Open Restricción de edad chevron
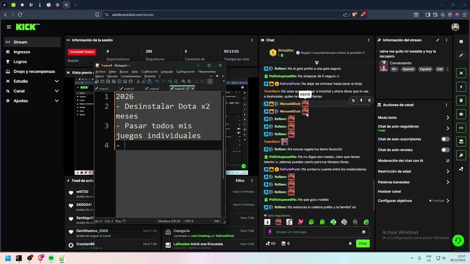 click(448, 171)
